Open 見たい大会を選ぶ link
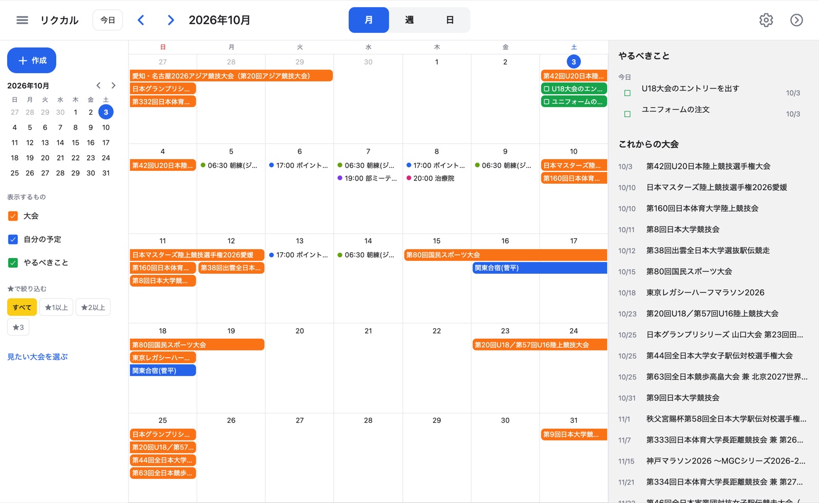Image resolution: width=819 pixels, height=503 pixels. pyautogui.click(x=37, y=357)
